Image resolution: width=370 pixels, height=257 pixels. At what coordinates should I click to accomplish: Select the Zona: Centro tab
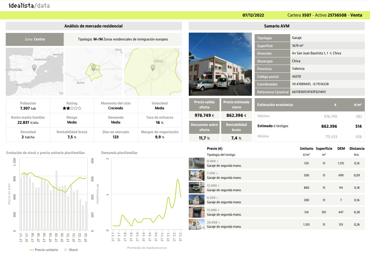[x=35, y=39]
